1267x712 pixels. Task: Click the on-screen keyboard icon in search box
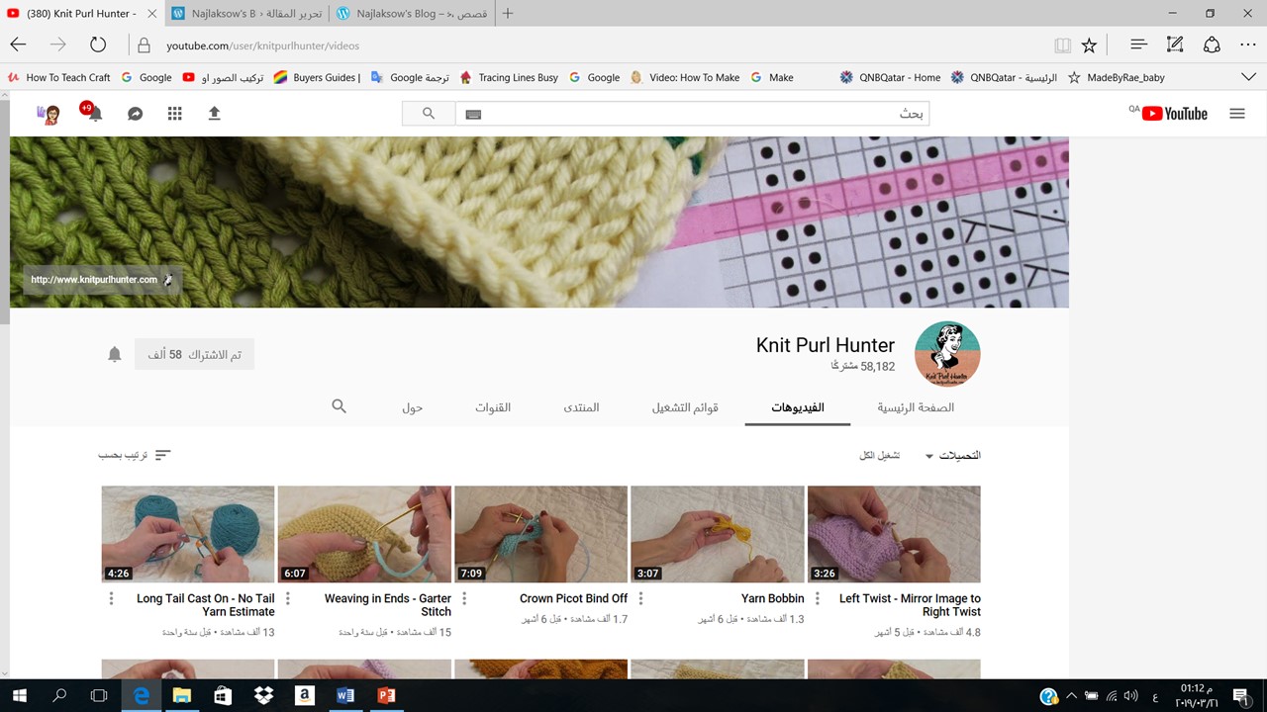(473, 114)
